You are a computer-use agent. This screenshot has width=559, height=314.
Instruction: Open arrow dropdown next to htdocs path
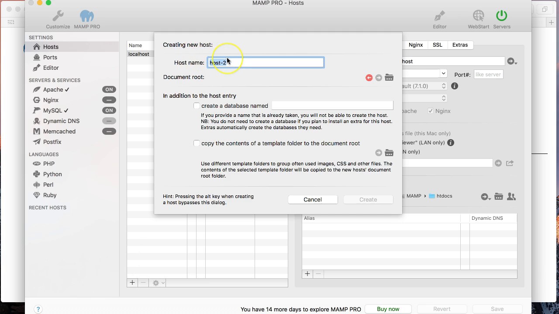click(486, 197)
